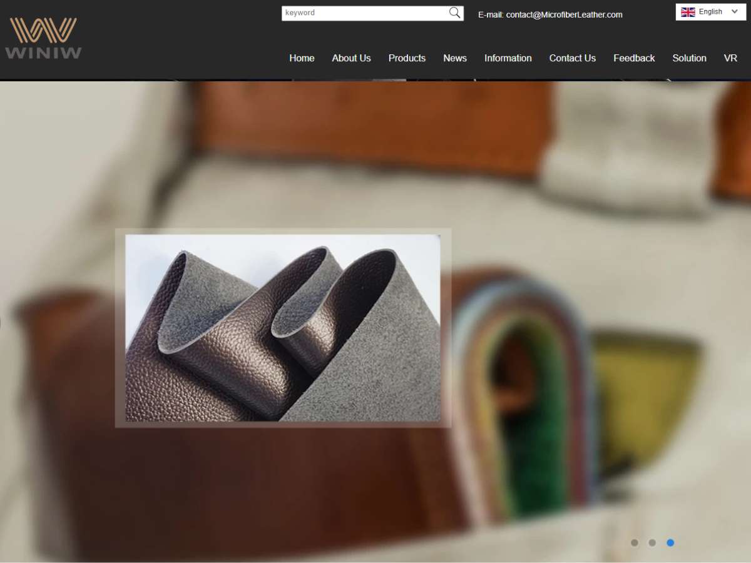Viewport: 751px width, 563px height.
Task: Open the VR page
Action: pos(730,58)
